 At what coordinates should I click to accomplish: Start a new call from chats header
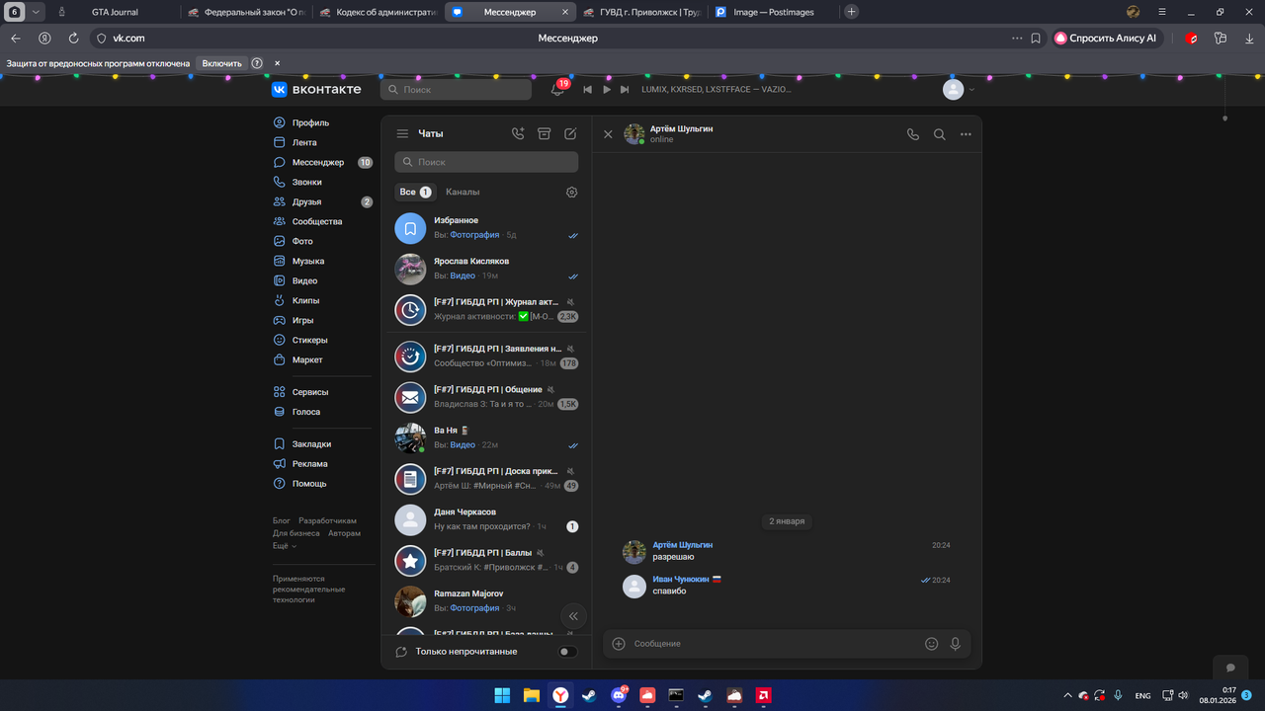point(518,134)
